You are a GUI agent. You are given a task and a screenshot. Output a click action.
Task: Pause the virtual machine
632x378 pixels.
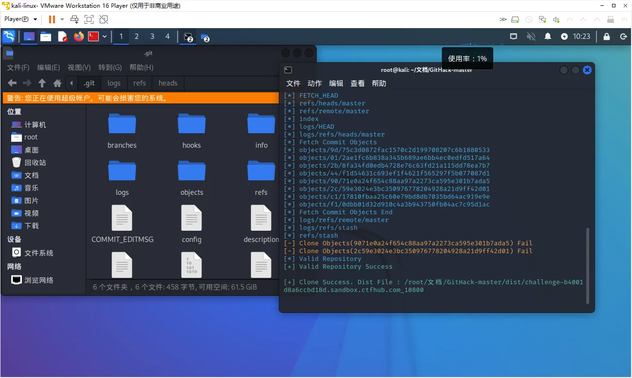pyautogui.click(x=52, y=19)
